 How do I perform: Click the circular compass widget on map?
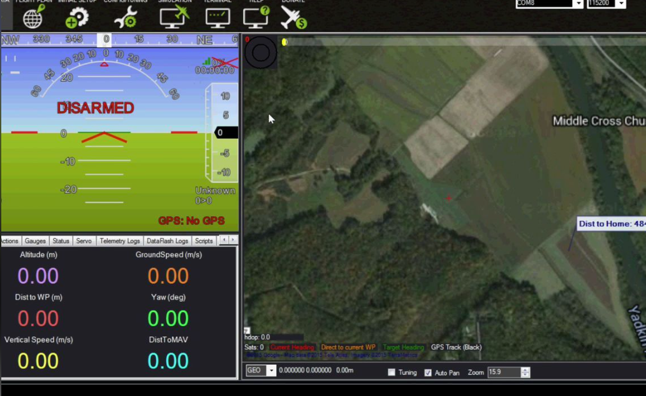tap(261, 52)
